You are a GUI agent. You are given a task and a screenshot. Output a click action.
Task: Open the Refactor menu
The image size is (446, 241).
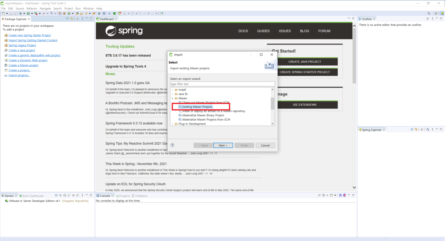click(32, 8)
